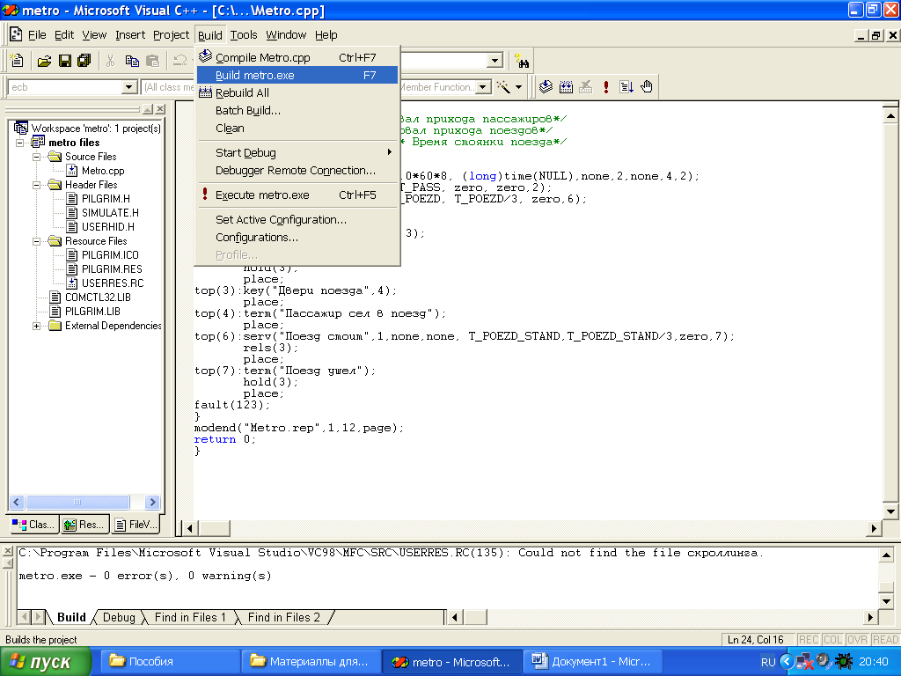Switch to Debug output tab
901x676 pixels.
pos(119,617)
